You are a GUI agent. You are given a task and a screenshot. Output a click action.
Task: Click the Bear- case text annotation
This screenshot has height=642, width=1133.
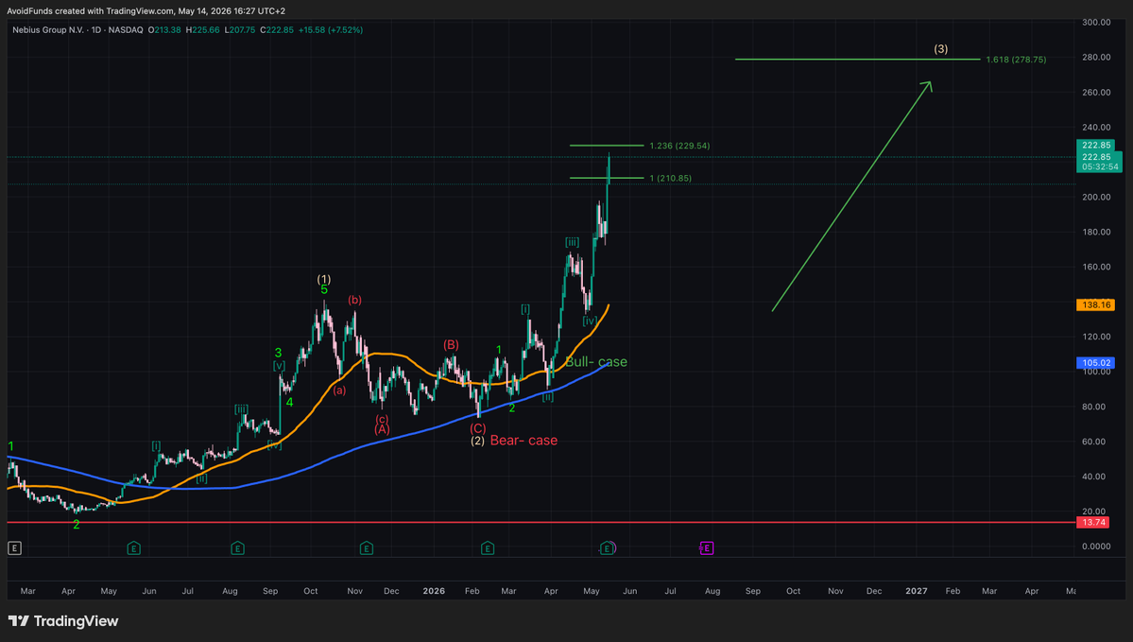point(524,441)
